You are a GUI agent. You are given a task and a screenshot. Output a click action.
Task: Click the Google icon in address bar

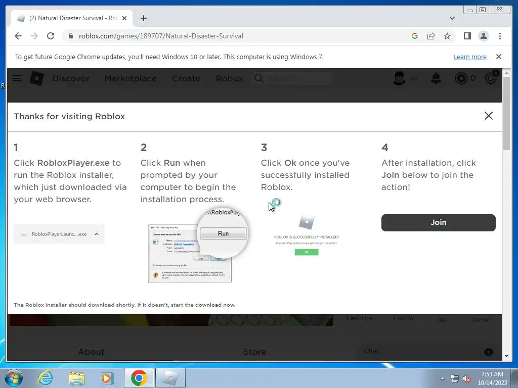tap(415, 36)
